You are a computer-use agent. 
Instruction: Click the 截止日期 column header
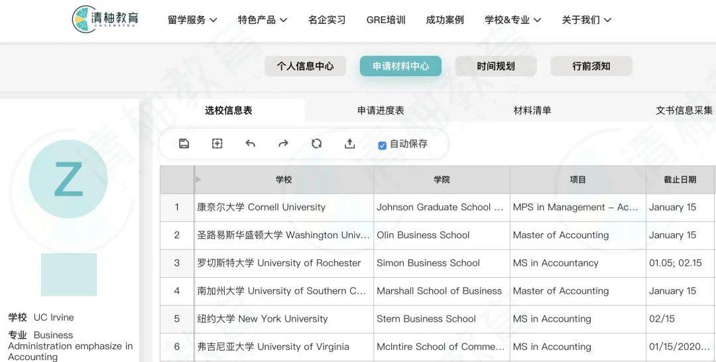point(680,180)
